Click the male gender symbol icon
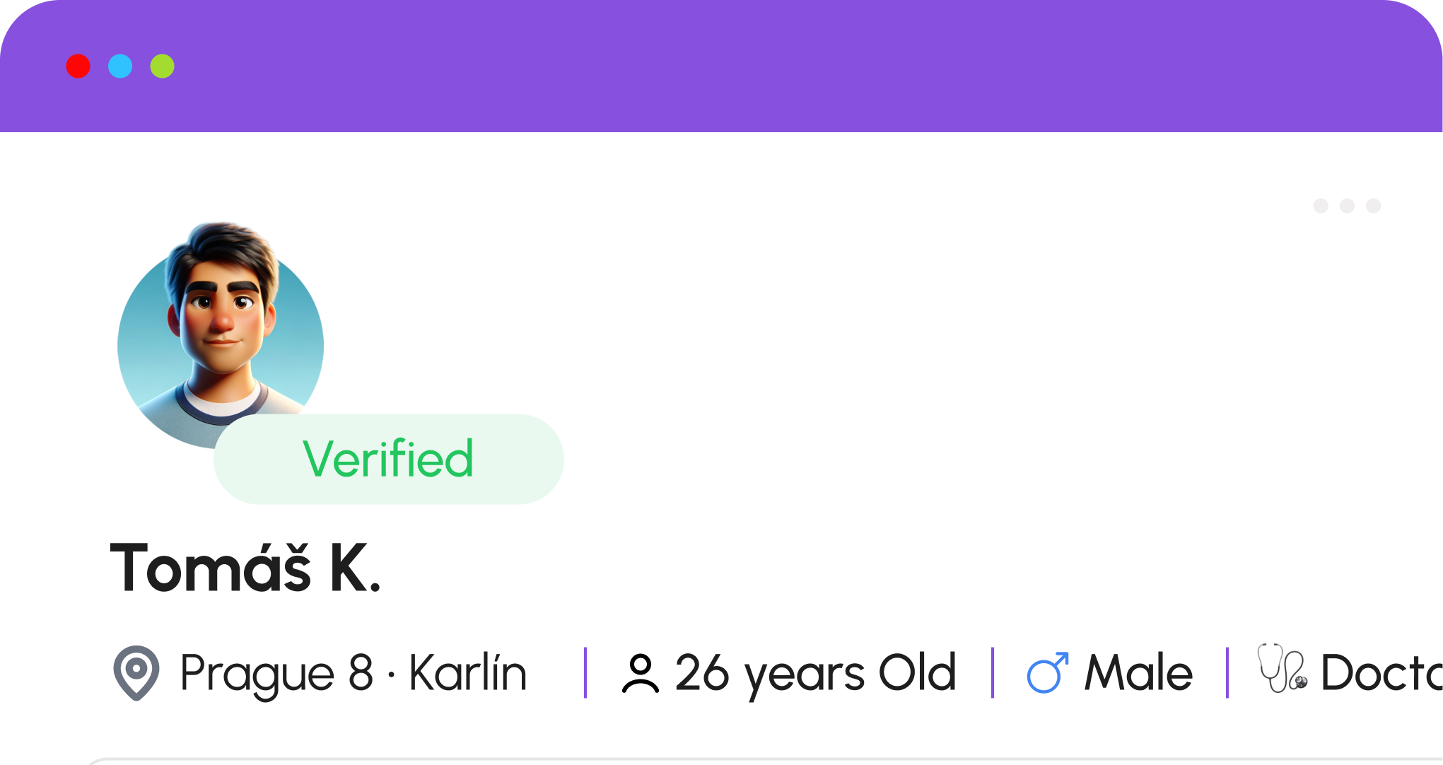 click(1046, 671)
